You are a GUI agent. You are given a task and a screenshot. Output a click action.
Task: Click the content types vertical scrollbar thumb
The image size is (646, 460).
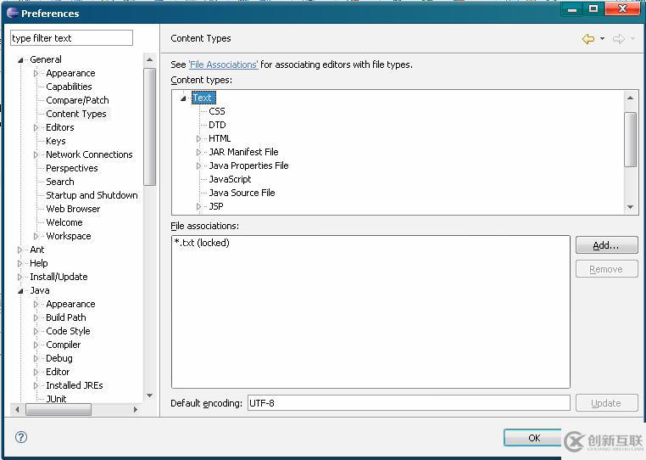click(631, 139)
